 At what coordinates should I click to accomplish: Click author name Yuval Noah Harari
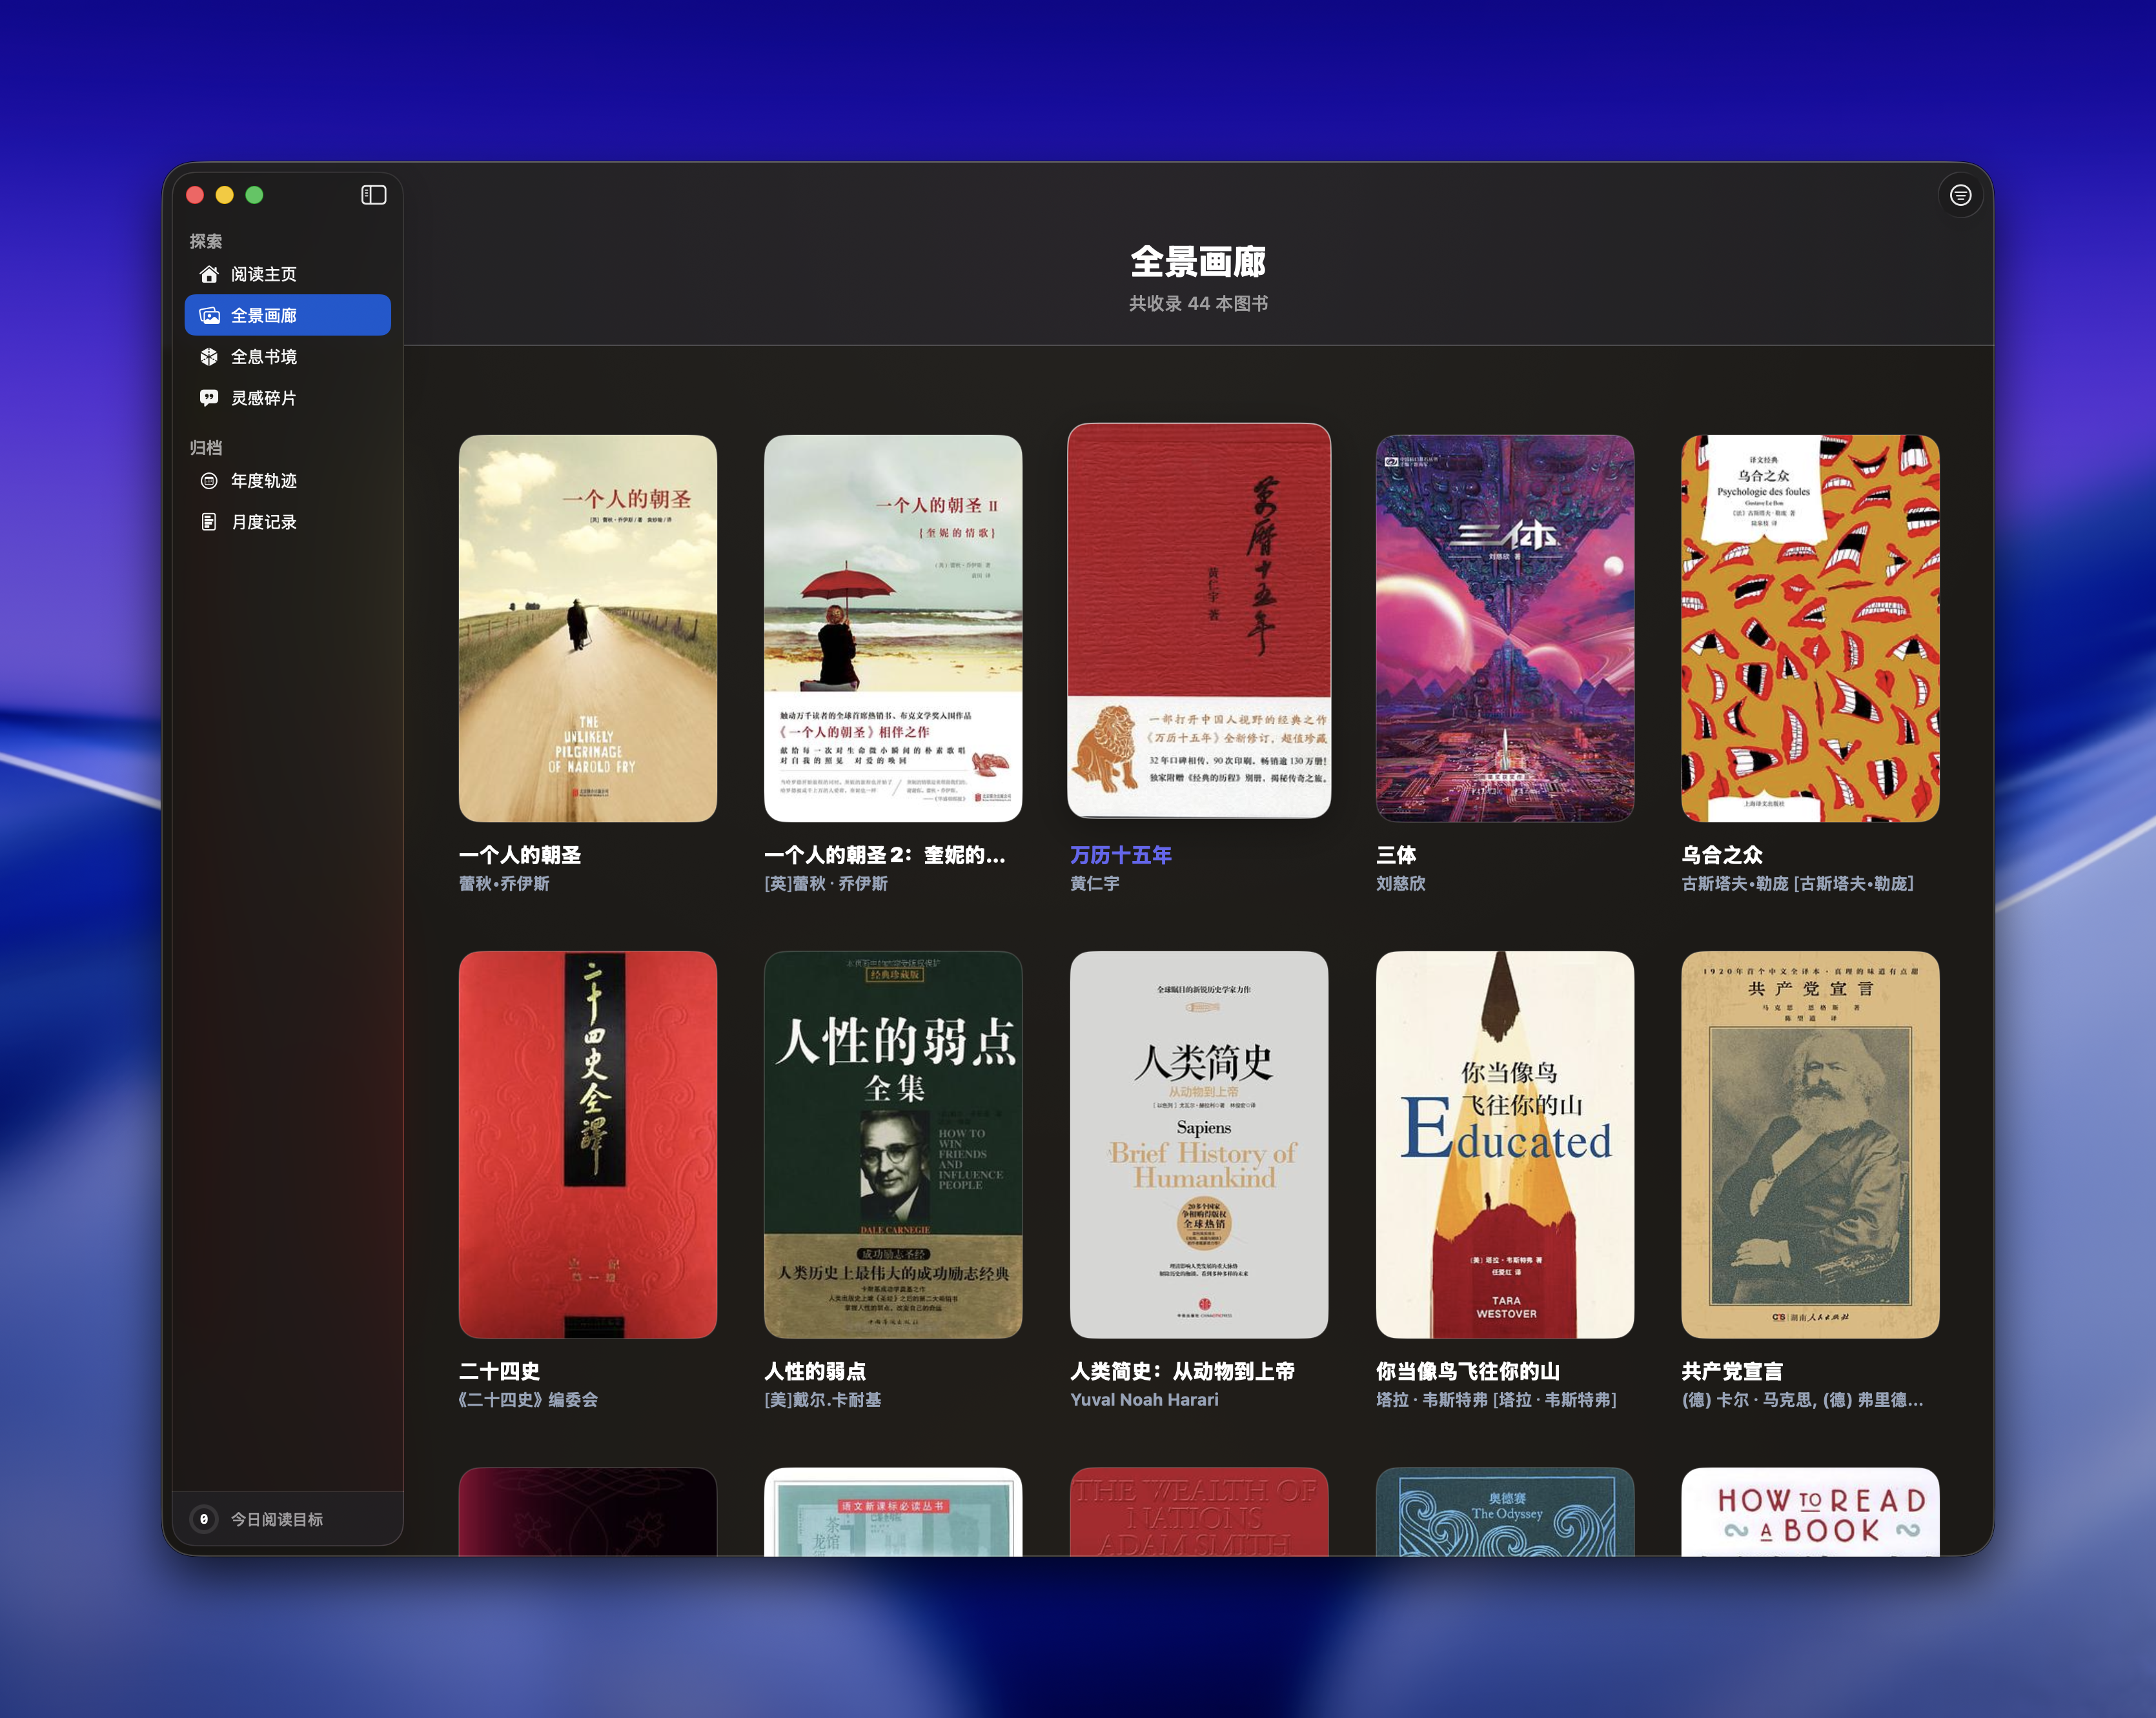pyautogui.click(x=1144, y=1400)
